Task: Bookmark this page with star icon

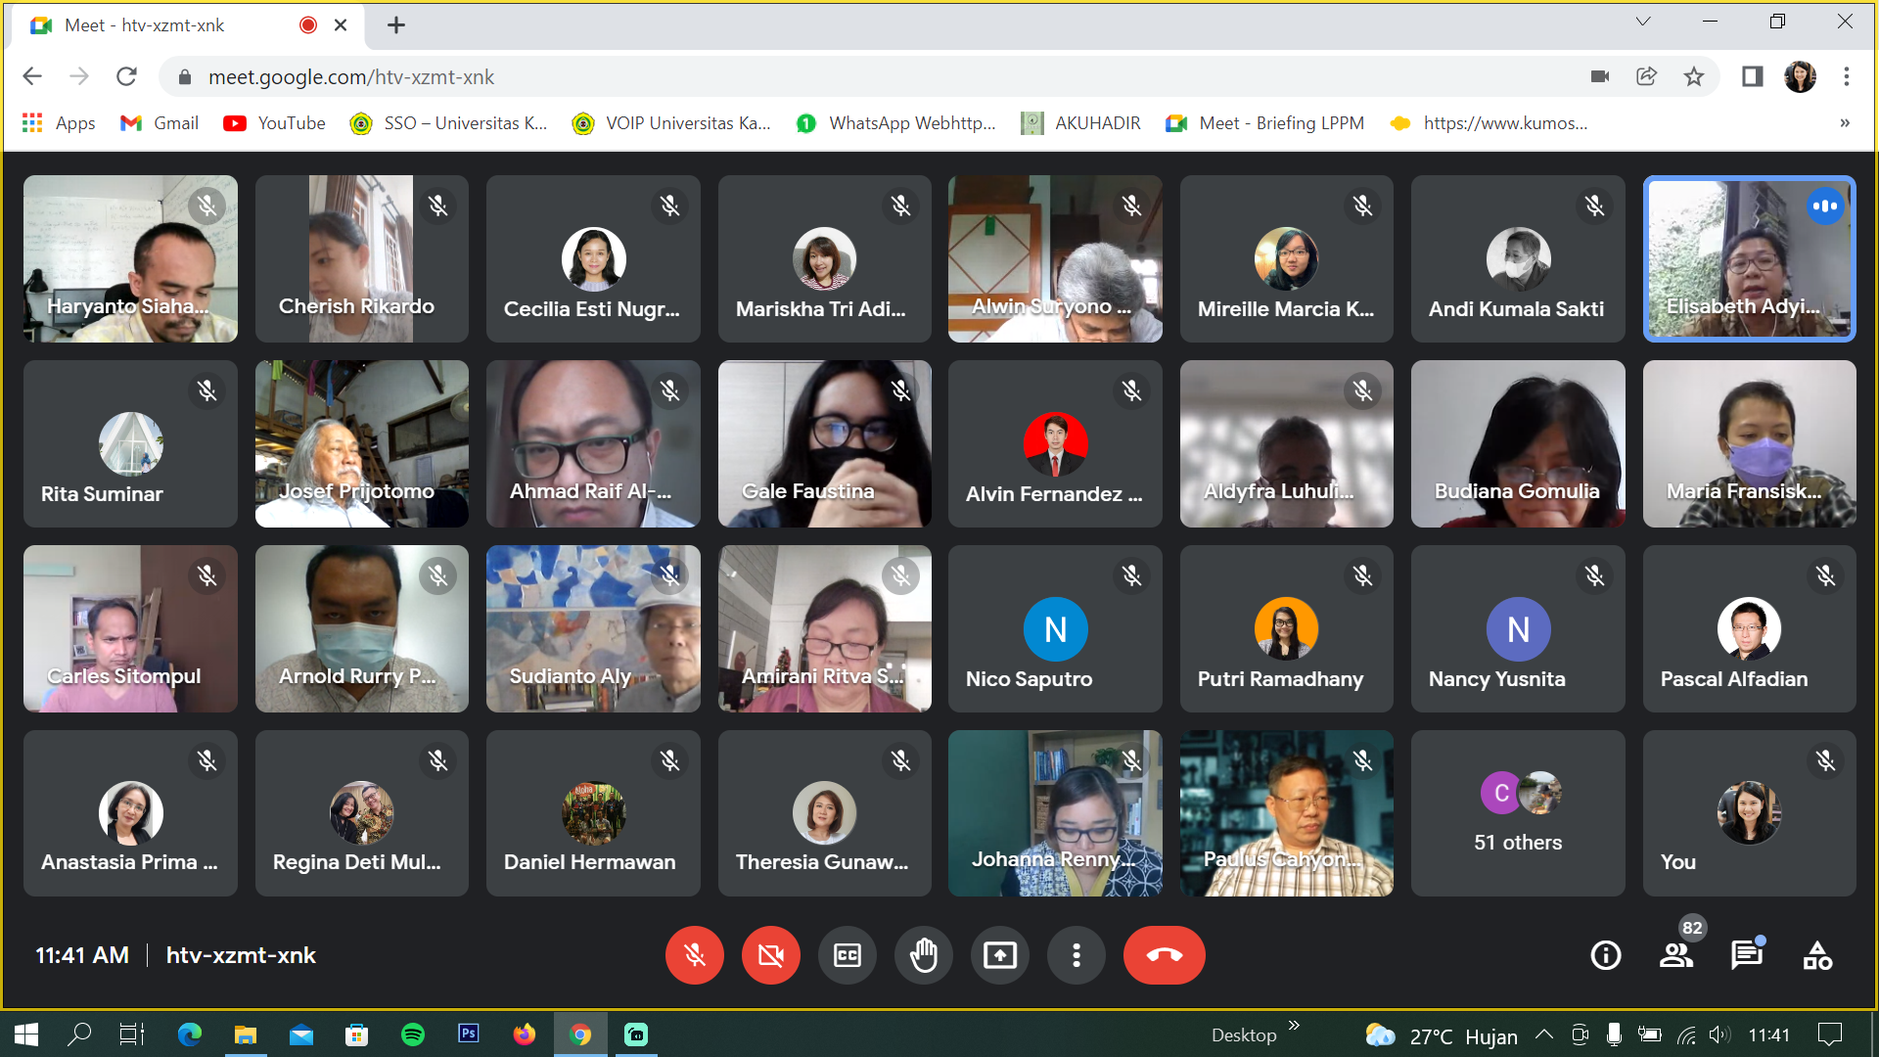Action: point(1694,76)
